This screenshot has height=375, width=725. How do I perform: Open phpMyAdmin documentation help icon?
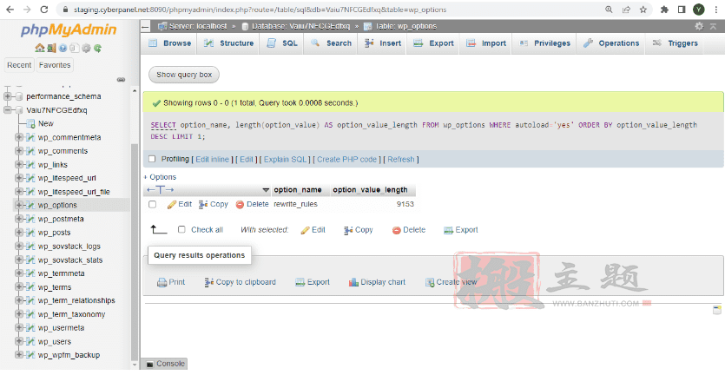[63, 48]
